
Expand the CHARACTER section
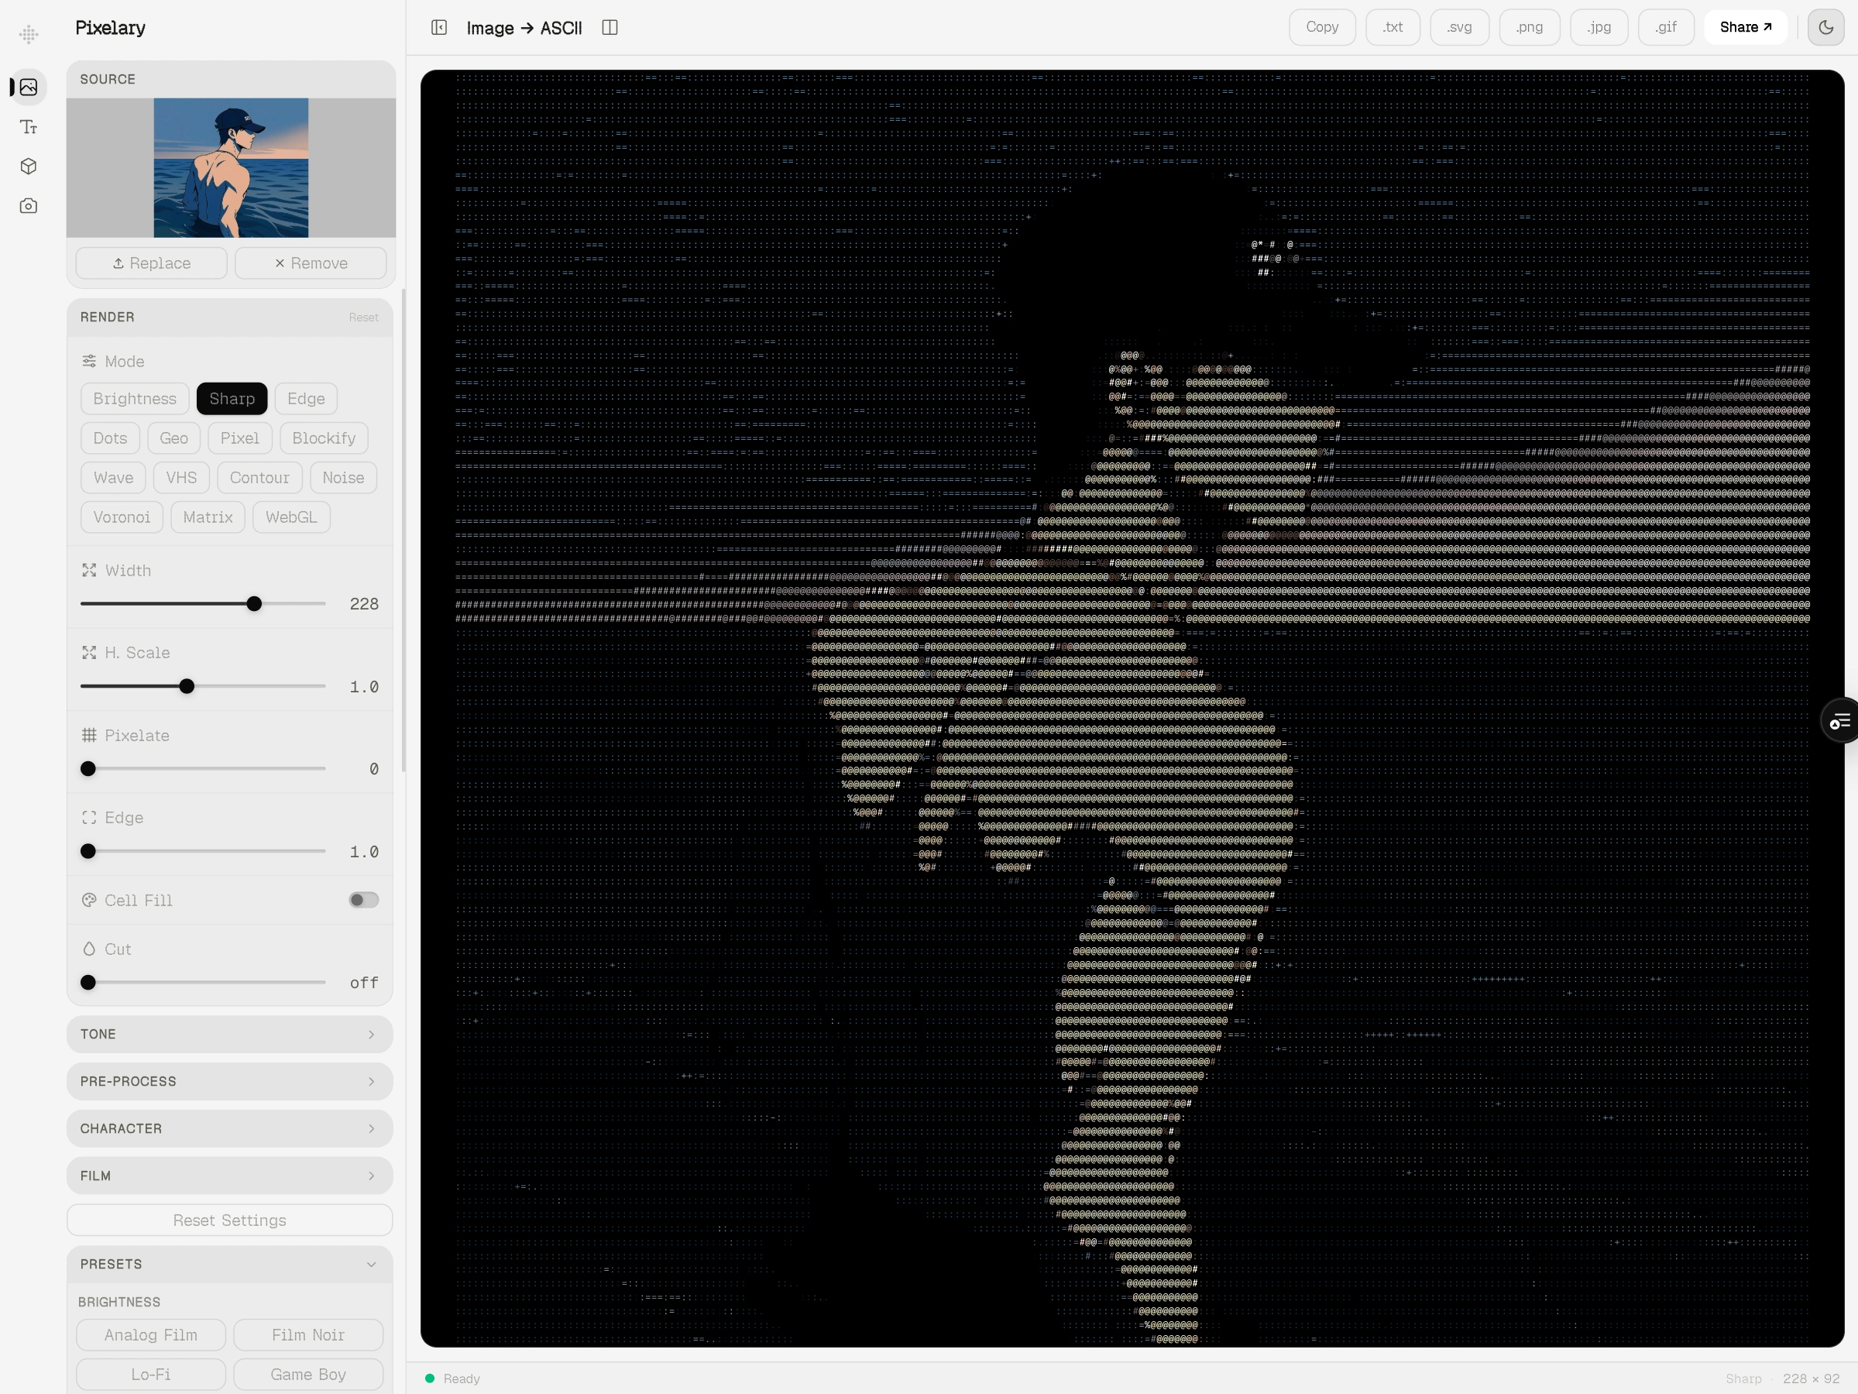(x=229, y=1128)
